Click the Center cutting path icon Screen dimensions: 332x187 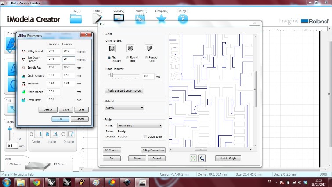(39, 134)
